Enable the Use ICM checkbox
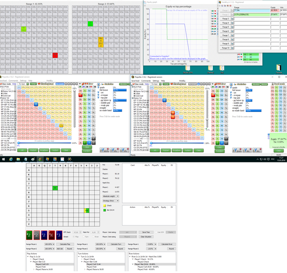The image size is (287, 273). 156,232
